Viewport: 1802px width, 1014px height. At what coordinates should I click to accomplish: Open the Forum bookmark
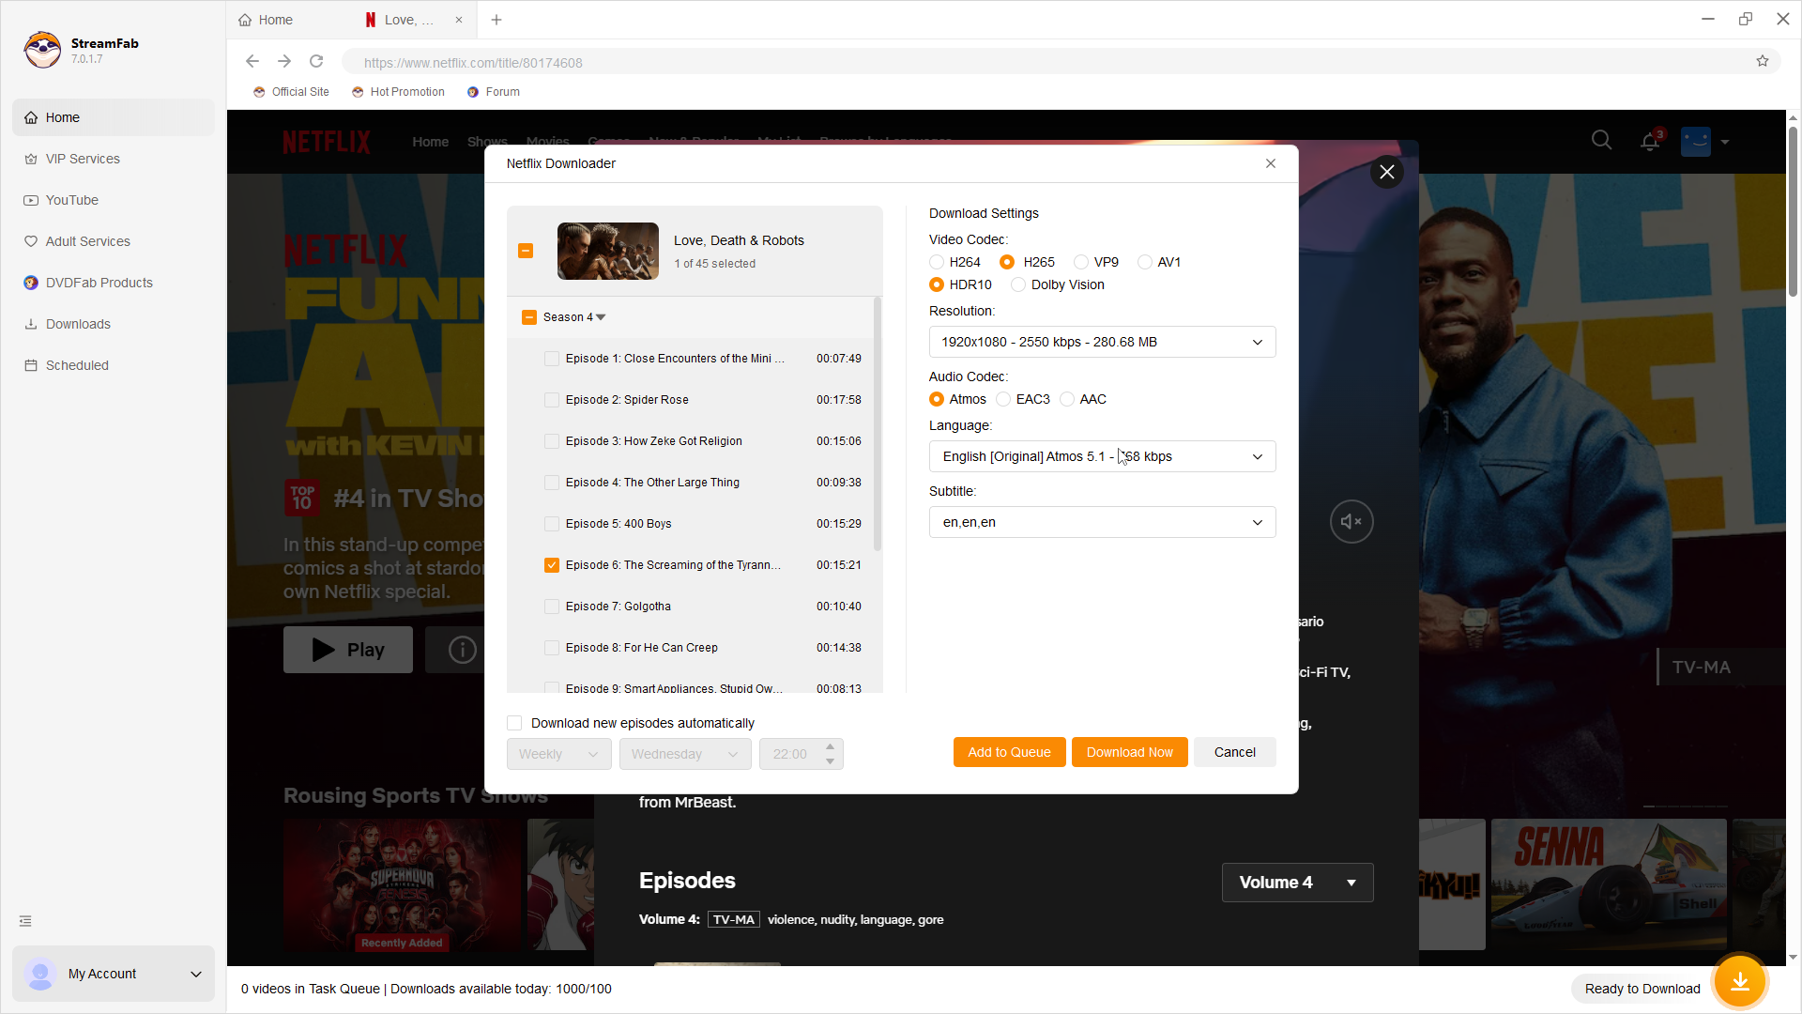tap(493, 92)
